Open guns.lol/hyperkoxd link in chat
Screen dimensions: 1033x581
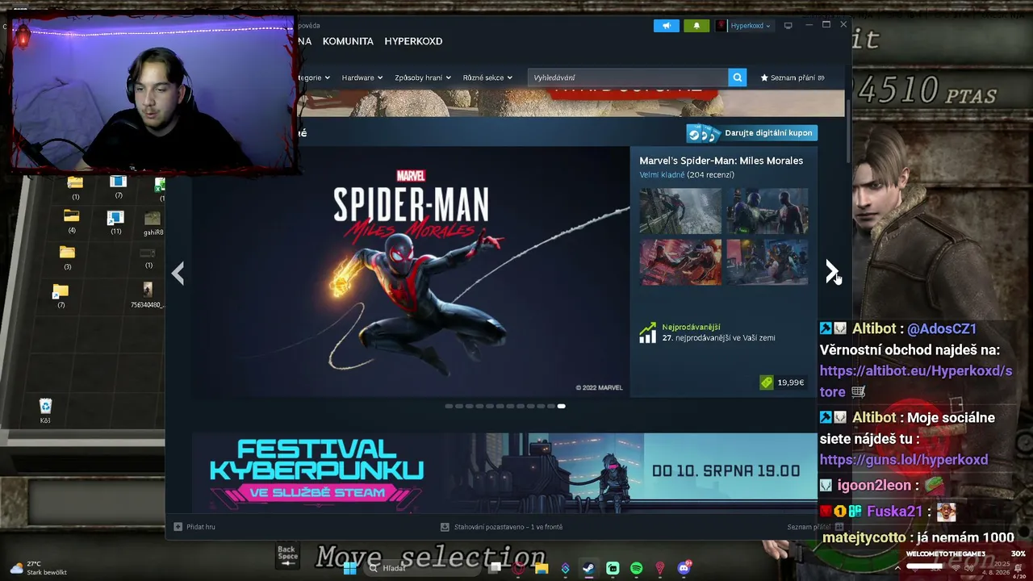pyautogui.click(x=904, y=460)
